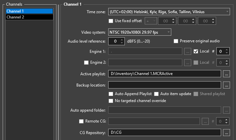
Task: Tick the Remote CG checkbox
Action: pyautogui.click(x=81, y=121)
